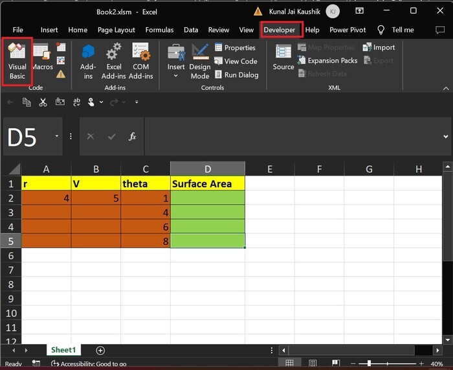
Task: Select the Surface Area header cell
Action: (x=208, y=183)
